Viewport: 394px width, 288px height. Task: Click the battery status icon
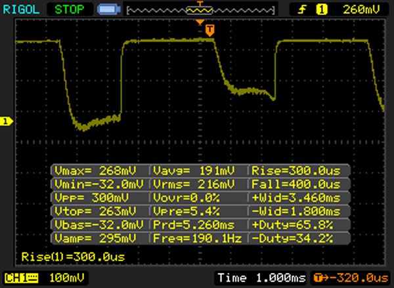tap(109, 10)
